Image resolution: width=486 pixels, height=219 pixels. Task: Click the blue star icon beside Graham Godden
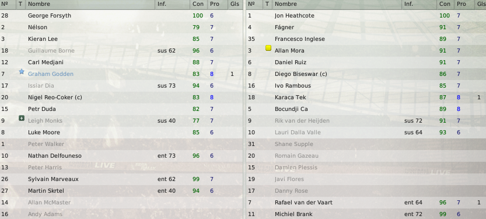[x=22, y=72]
